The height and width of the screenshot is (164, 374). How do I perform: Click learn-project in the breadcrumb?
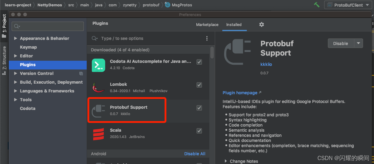(x=18, y=5)
